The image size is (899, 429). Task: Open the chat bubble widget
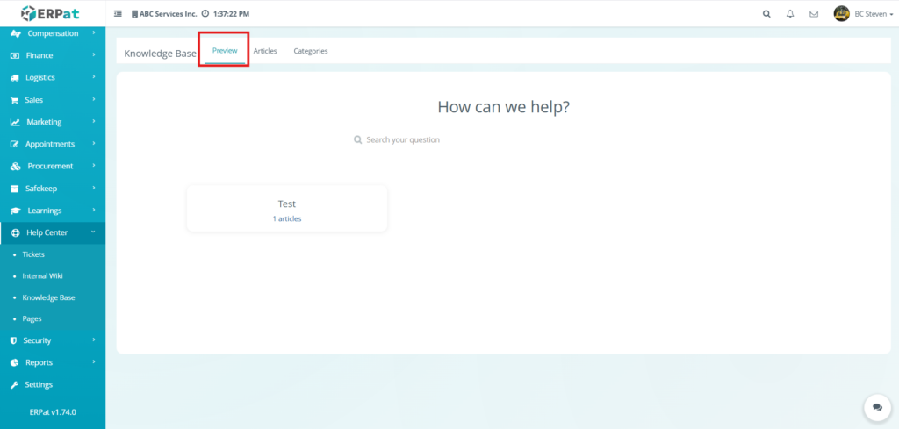point(876,407)
